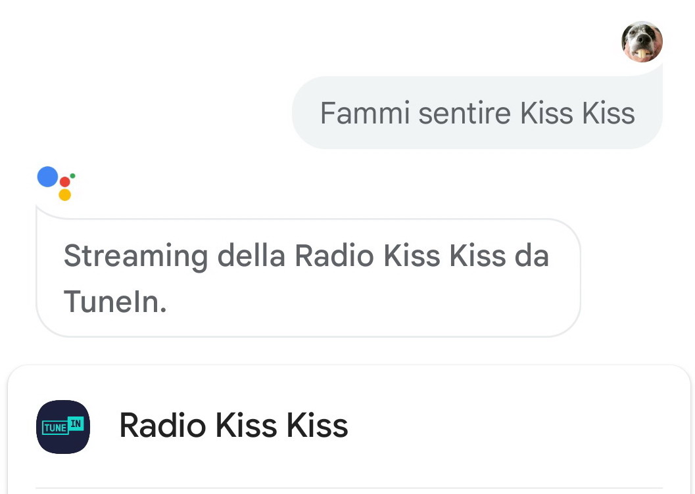Select the 'Fammi sentire Kiss Kiss' message bubble

coord(477,113)
